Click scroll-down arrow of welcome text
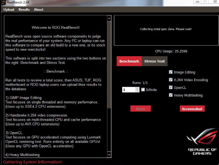This screenshot has width=219, height=165. coord(109,155)
